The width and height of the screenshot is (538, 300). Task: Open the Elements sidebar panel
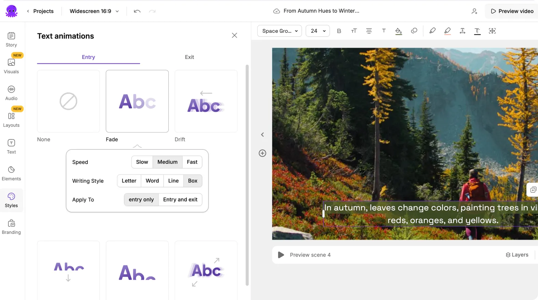pos(11,174)
